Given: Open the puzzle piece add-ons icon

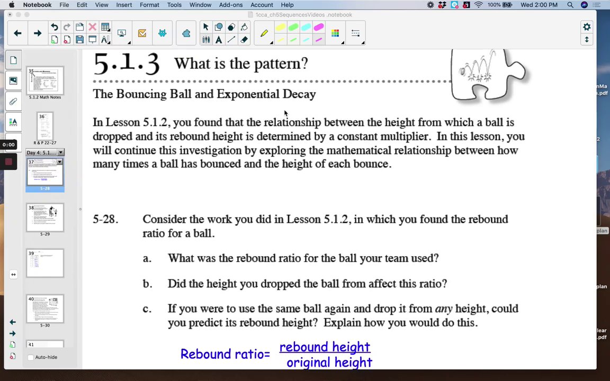Looking at the screenshot, I should pos(186,33).
